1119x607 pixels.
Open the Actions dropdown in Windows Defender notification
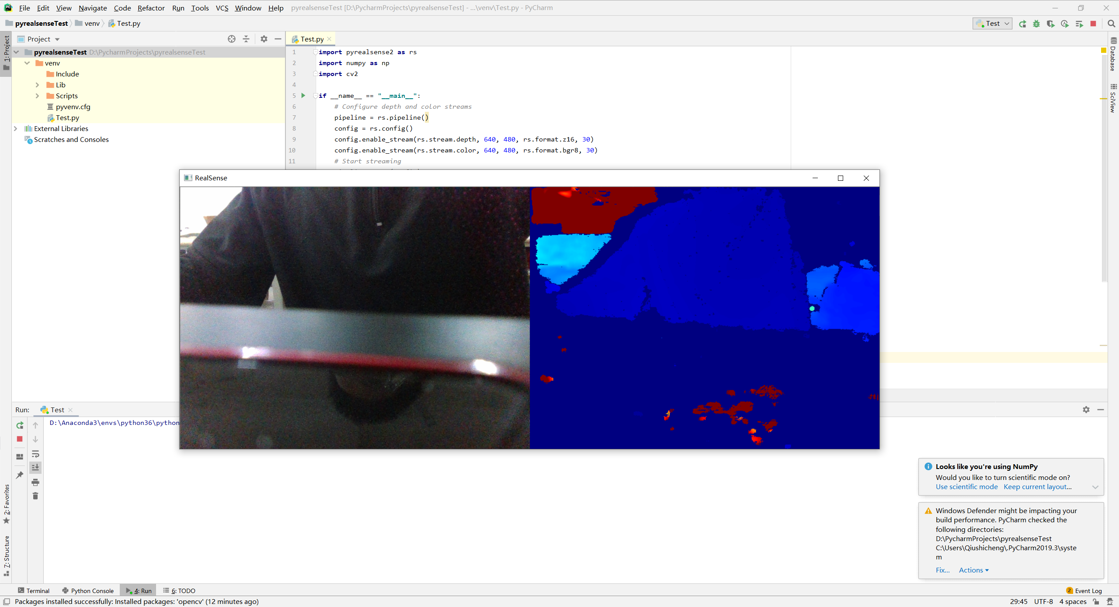[973, 570]
